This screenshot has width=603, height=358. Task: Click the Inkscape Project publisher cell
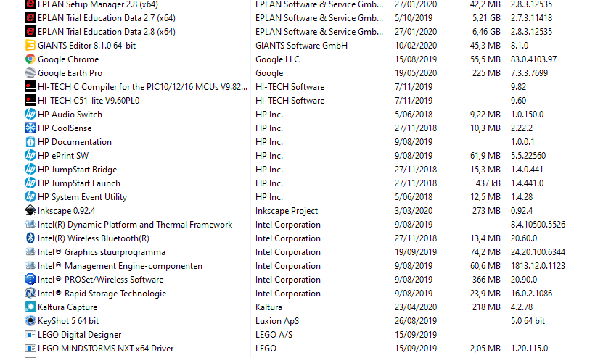[287, 211]
